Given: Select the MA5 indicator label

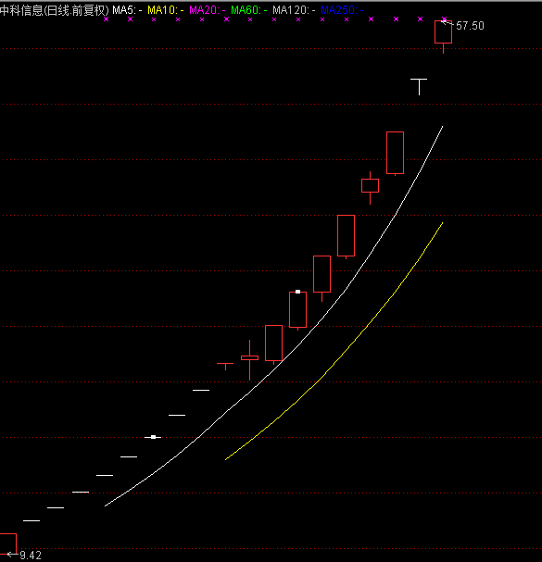Looking at the screenshot, I should pyautogui.click(x=127, y=10).
